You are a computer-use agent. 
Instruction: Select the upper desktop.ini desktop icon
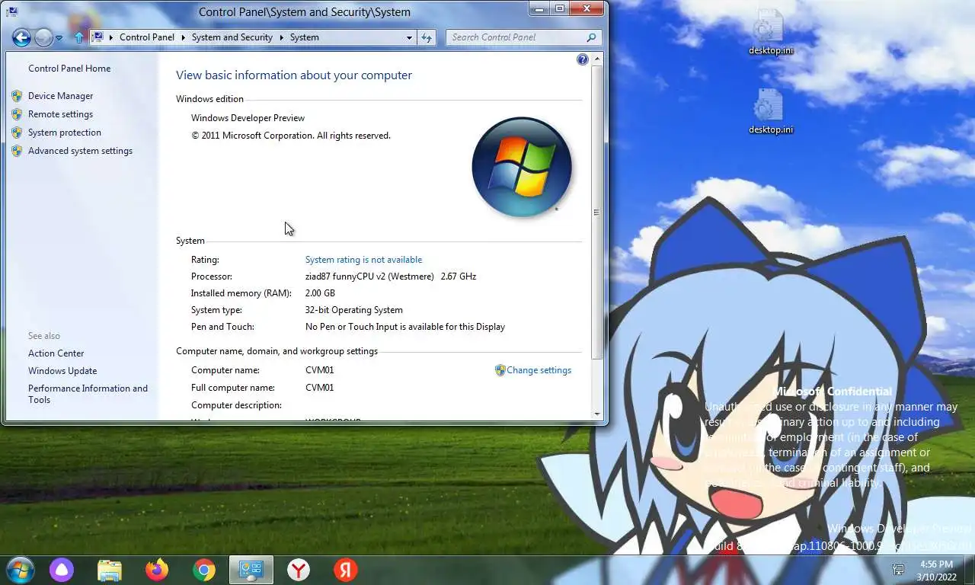point(770,33)
